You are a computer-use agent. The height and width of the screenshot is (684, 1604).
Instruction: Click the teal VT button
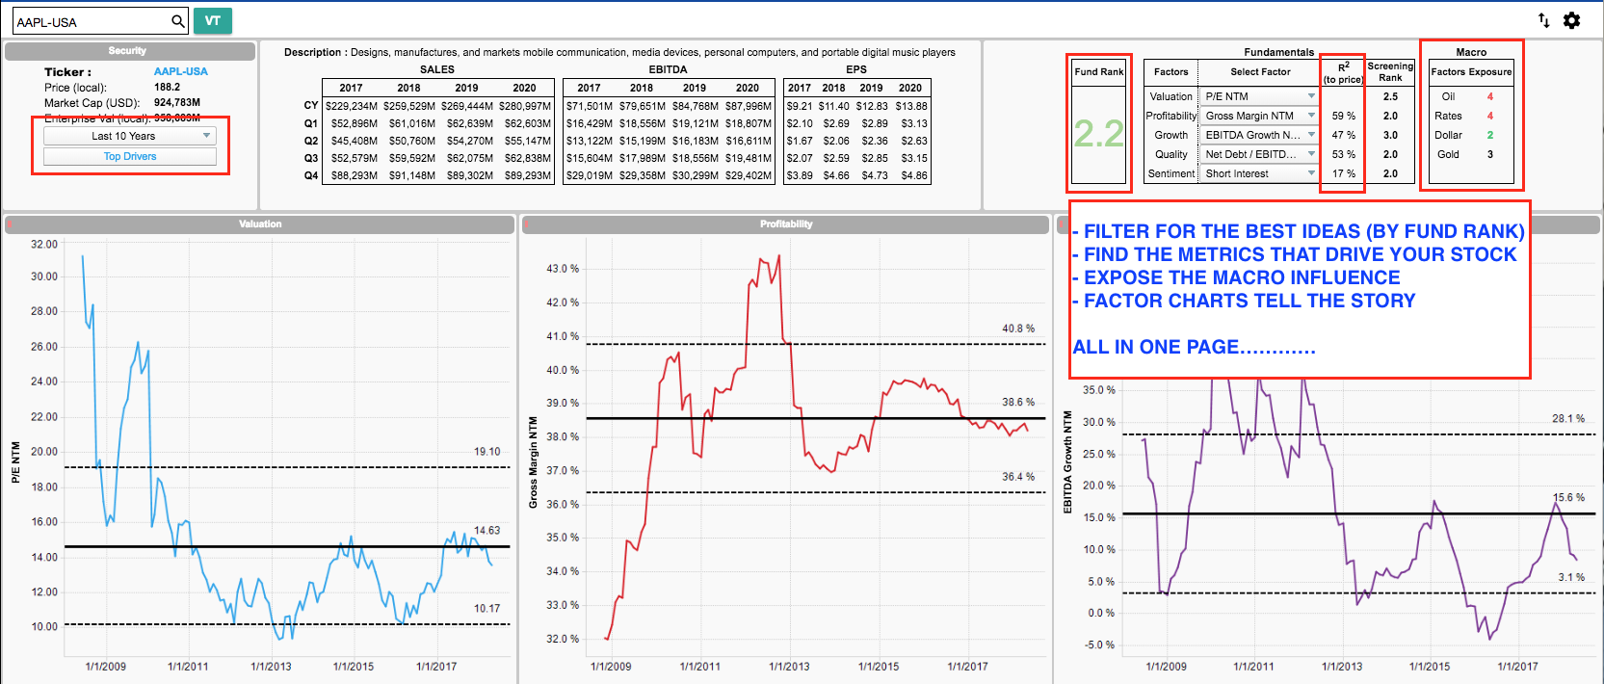click(213, 20)
